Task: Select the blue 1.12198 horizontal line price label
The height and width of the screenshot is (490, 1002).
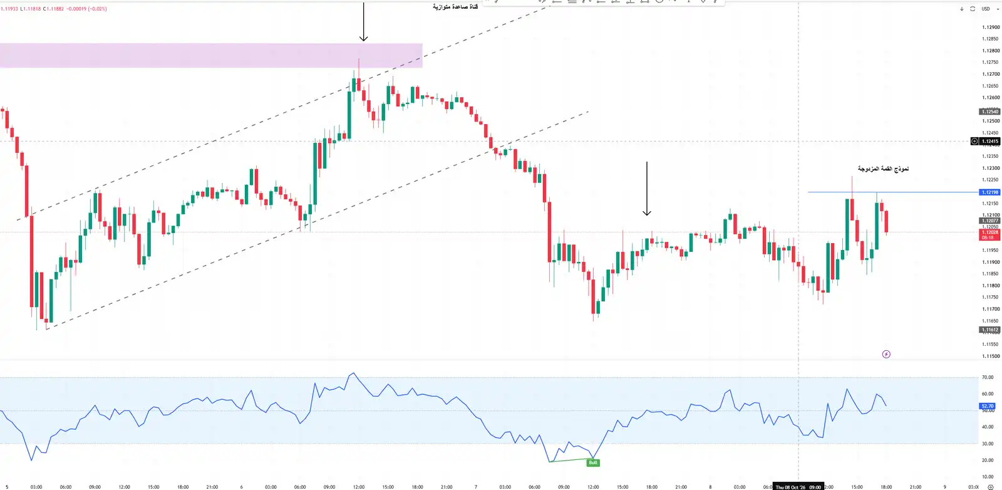Action: coord(990,192)
